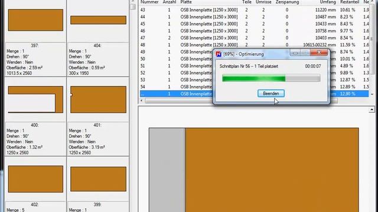Screen dimensions: 378x212
Task: Select row number 45 in cutting plan list
Action: [254, 24]
